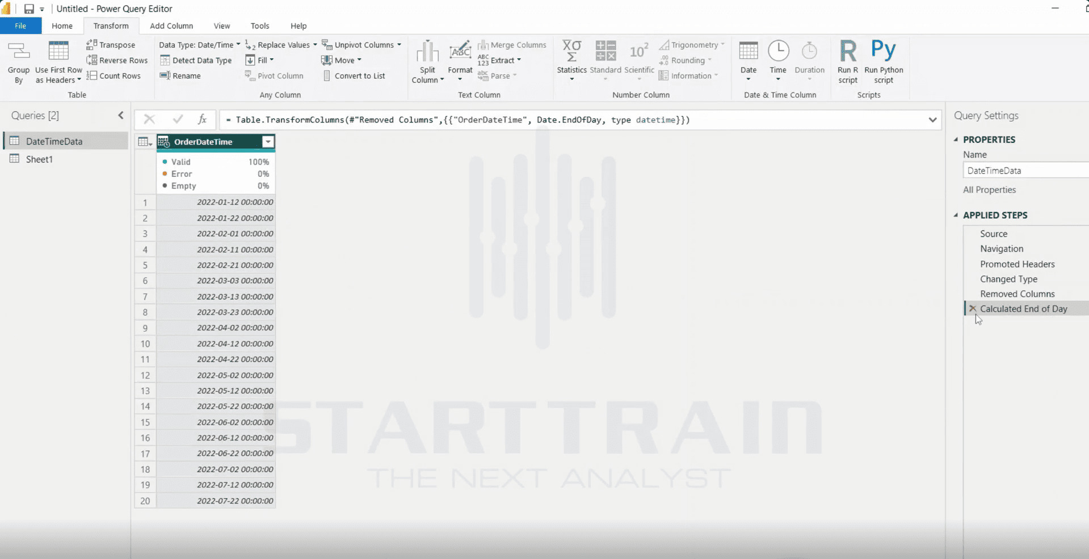The width and height of the screenshot is (1089, 559).
Task: Select the Sheet1 query
Action: coord(39,159)
